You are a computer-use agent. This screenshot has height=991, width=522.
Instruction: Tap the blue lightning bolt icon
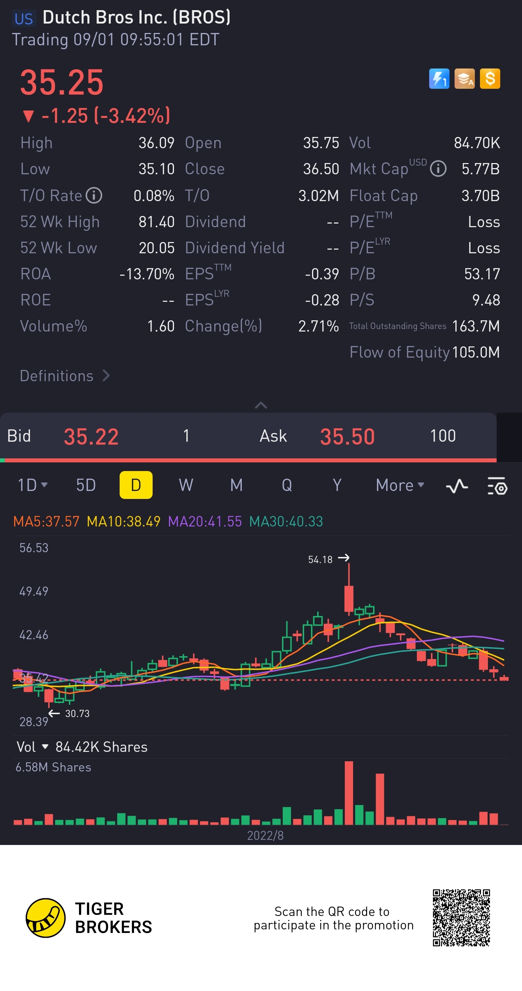439,79
